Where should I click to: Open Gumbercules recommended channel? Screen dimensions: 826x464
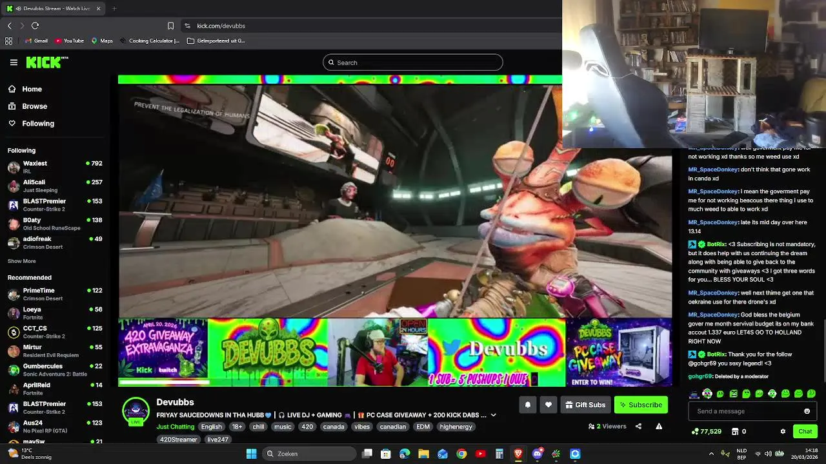[55, 369]
